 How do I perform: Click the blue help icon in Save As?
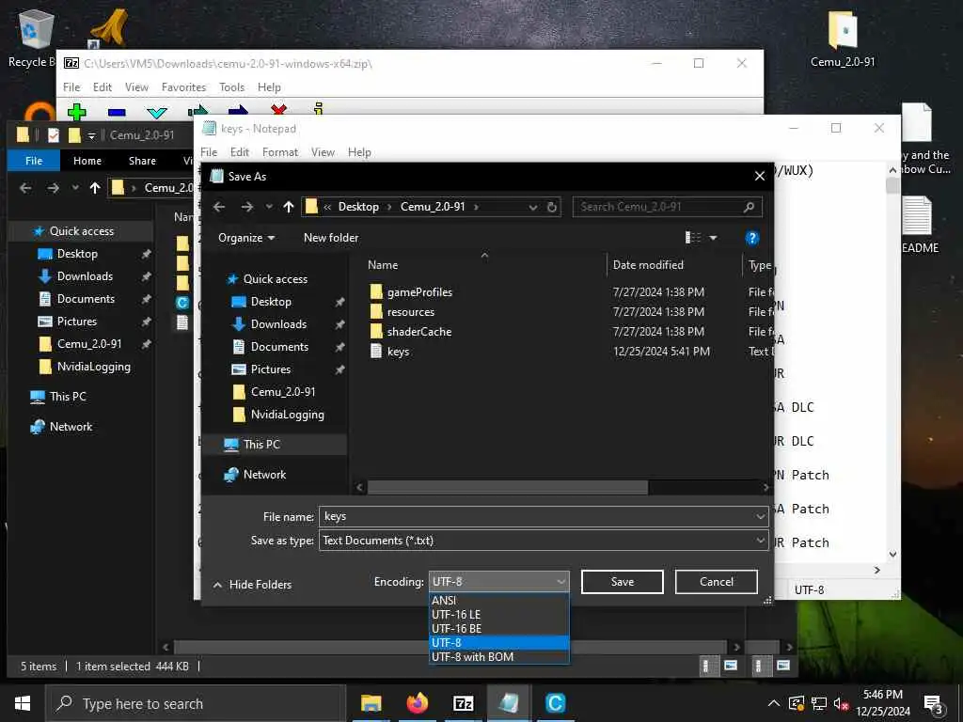751,238
